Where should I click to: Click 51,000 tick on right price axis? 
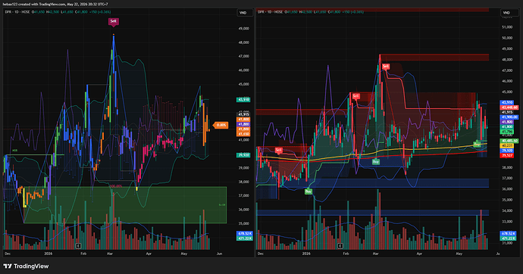(507, 27)
